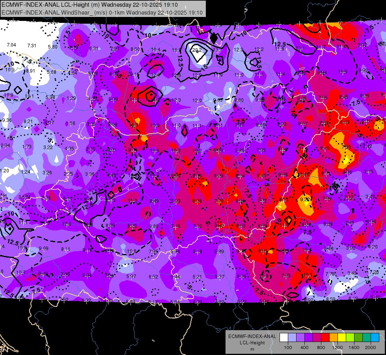Click the 4.07 grid value

coord(49,122)
